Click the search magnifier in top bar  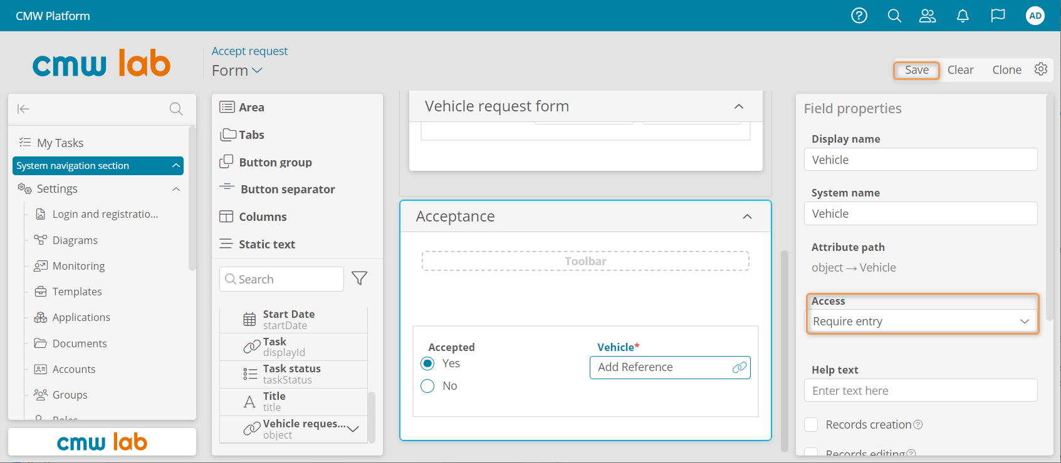pos(894,16)
